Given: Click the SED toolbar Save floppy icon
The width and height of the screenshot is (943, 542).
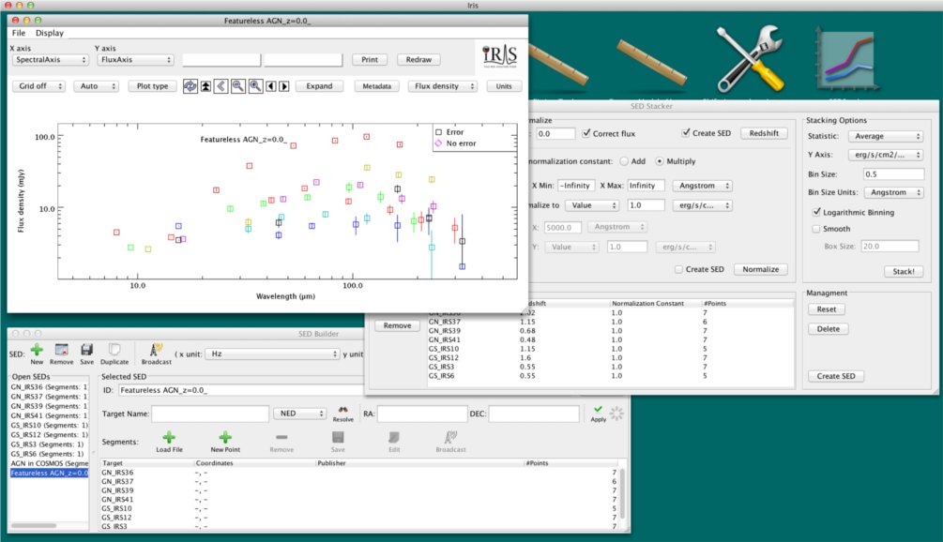Looking at the screenshot, I should (86, 350).
